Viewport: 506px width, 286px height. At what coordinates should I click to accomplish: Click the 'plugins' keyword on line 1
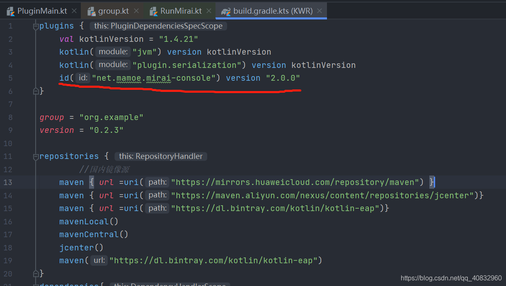tap(57, 26)
